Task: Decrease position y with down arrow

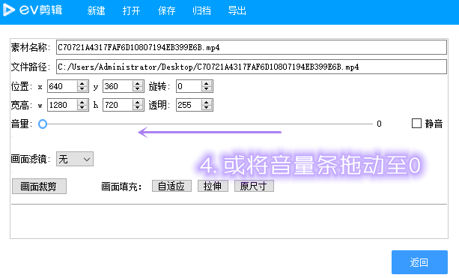Action: click(138, 89)
